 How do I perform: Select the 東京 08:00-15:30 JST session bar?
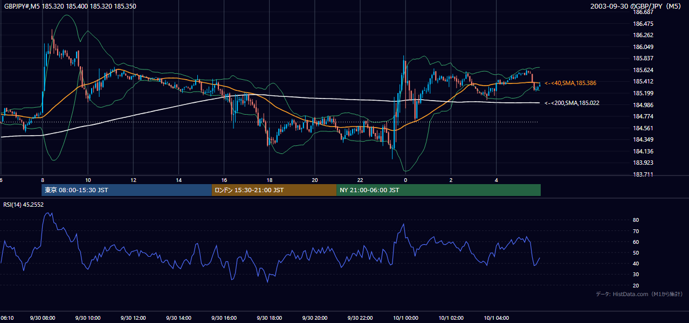[x=127, y=190]
